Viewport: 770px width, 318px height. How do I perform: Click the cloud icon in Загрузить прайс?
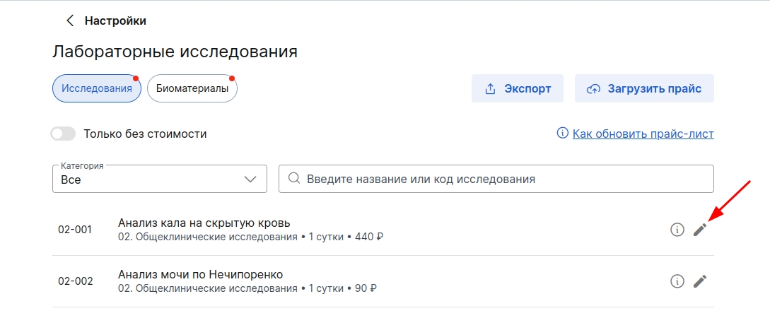coord(593,89)
